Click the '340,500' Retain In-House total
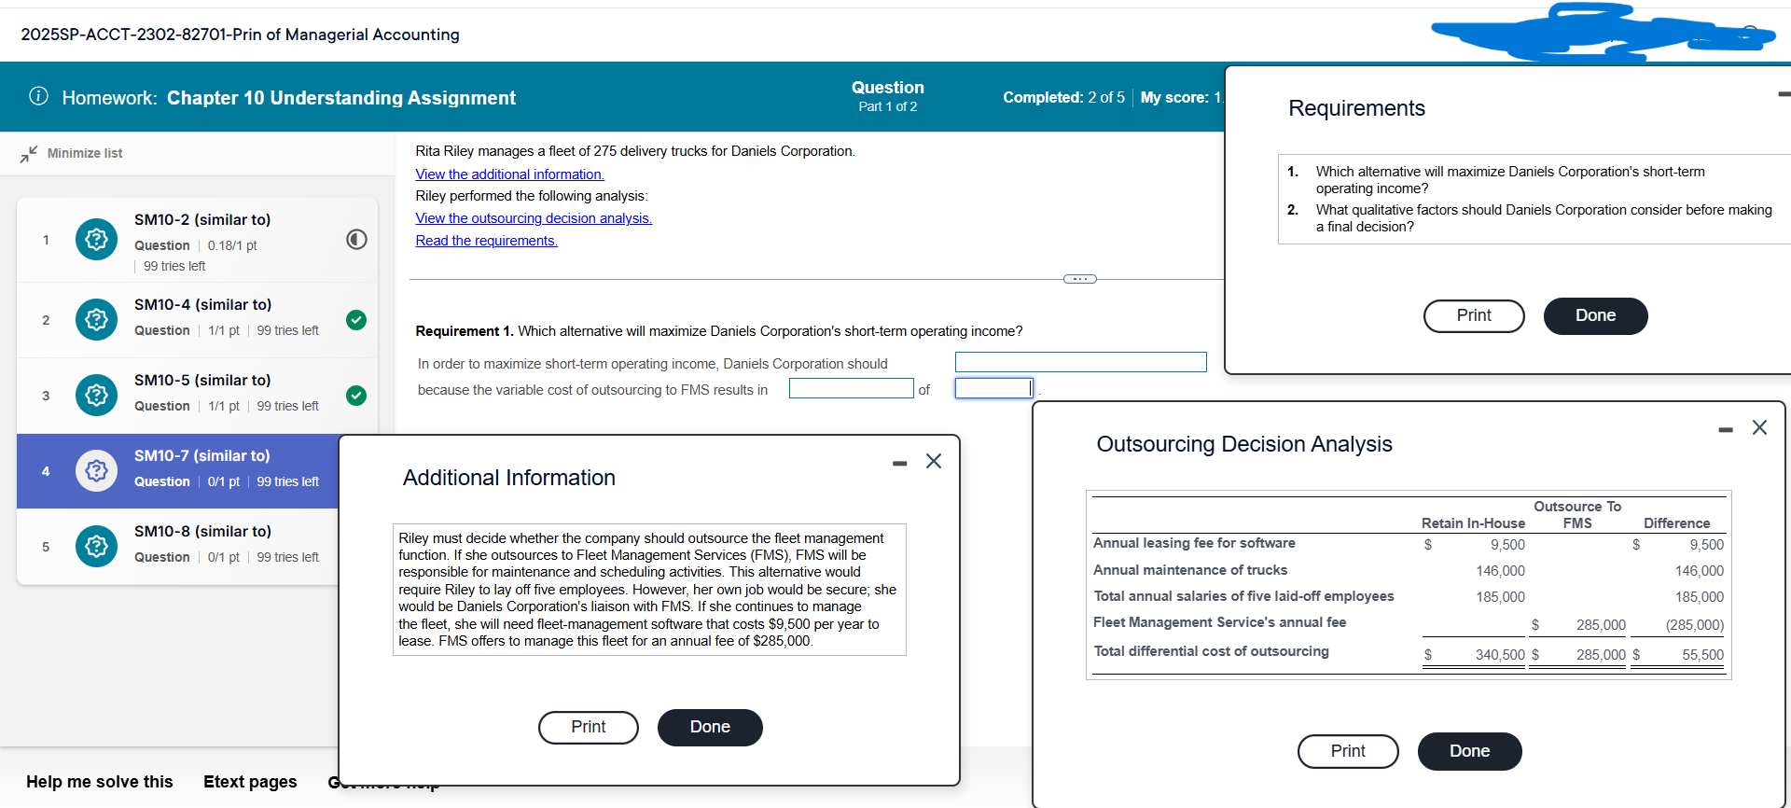This screenshot has height=808, width=1791. [1500, 655]
